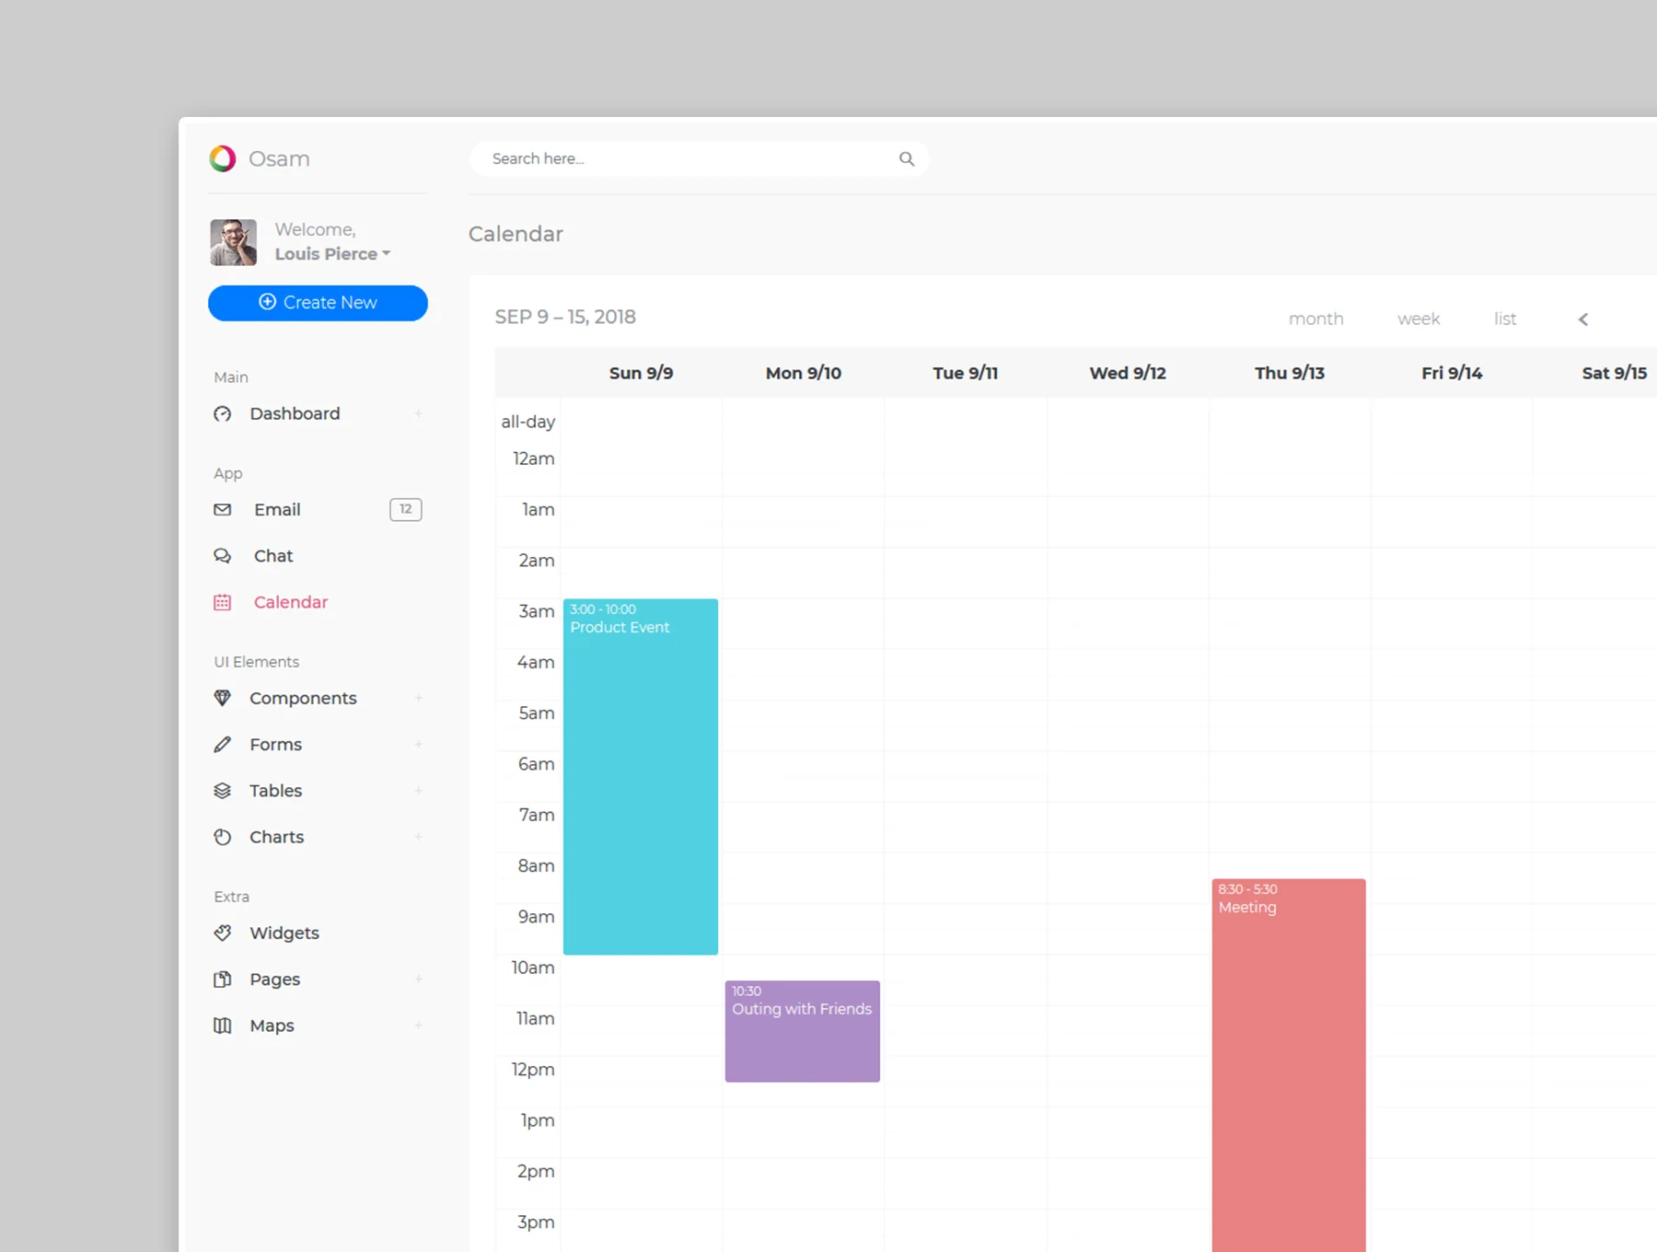
Task: Click the Create New button
Action: point(318,303)
